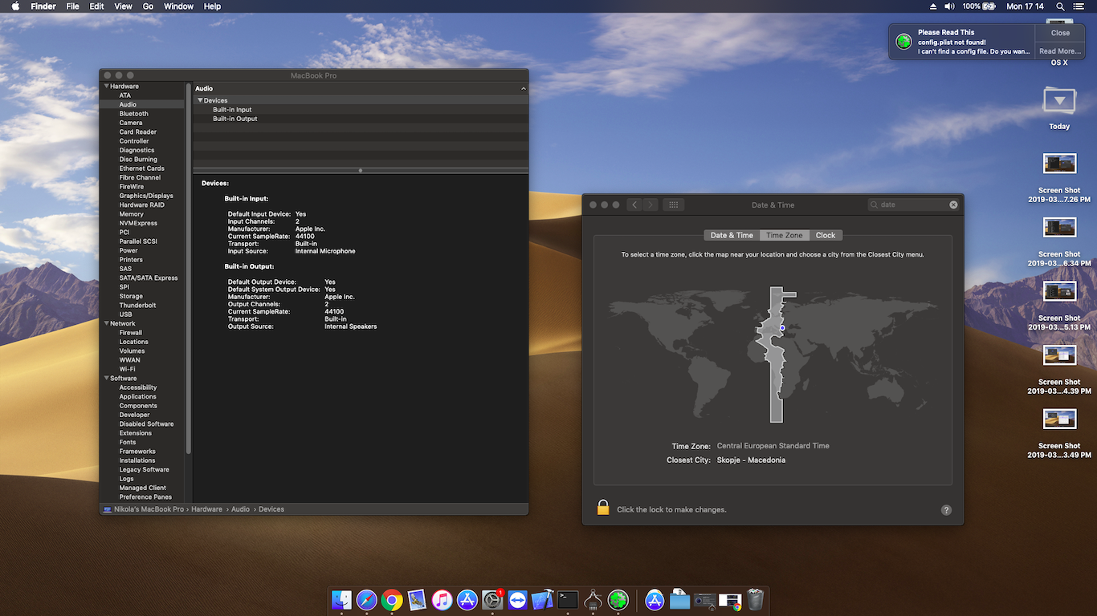Open Safari from the Dock
Image resolution: width=1097 pixels, height=616 pixels.
coord(367,599)
